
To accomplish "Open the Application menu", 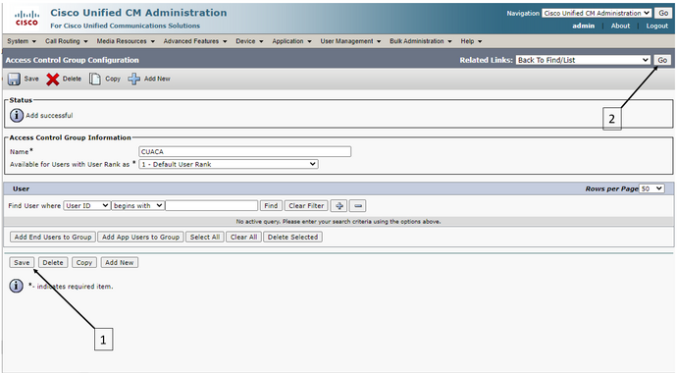I will pos(291,41).
